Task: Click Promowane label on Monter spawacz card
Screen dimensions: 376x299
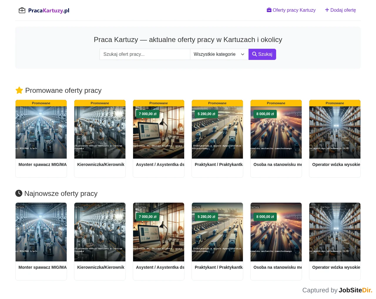Action: 41,103
